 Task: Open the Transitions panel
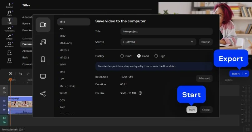click(x=9, y=29)
